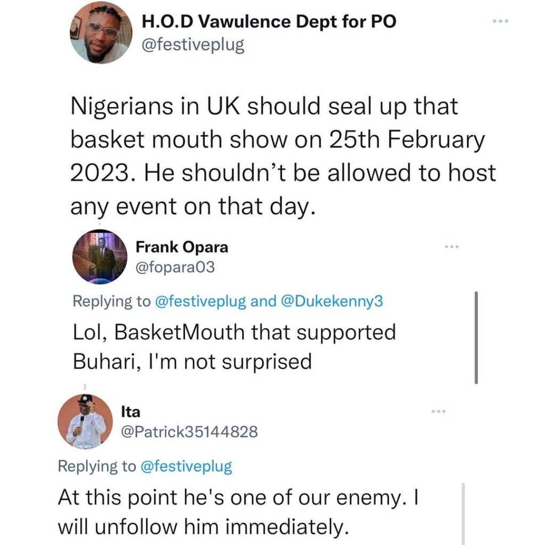Screen dimensions: 545x545
Task: Click Frank Opara's profile picture
Action: (100, 257)
